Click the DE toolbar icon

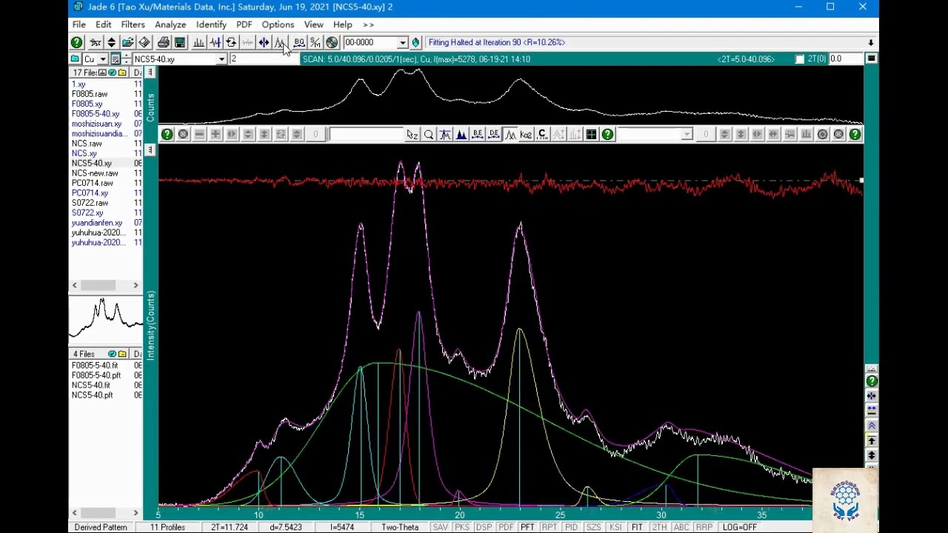pos(493,134)
